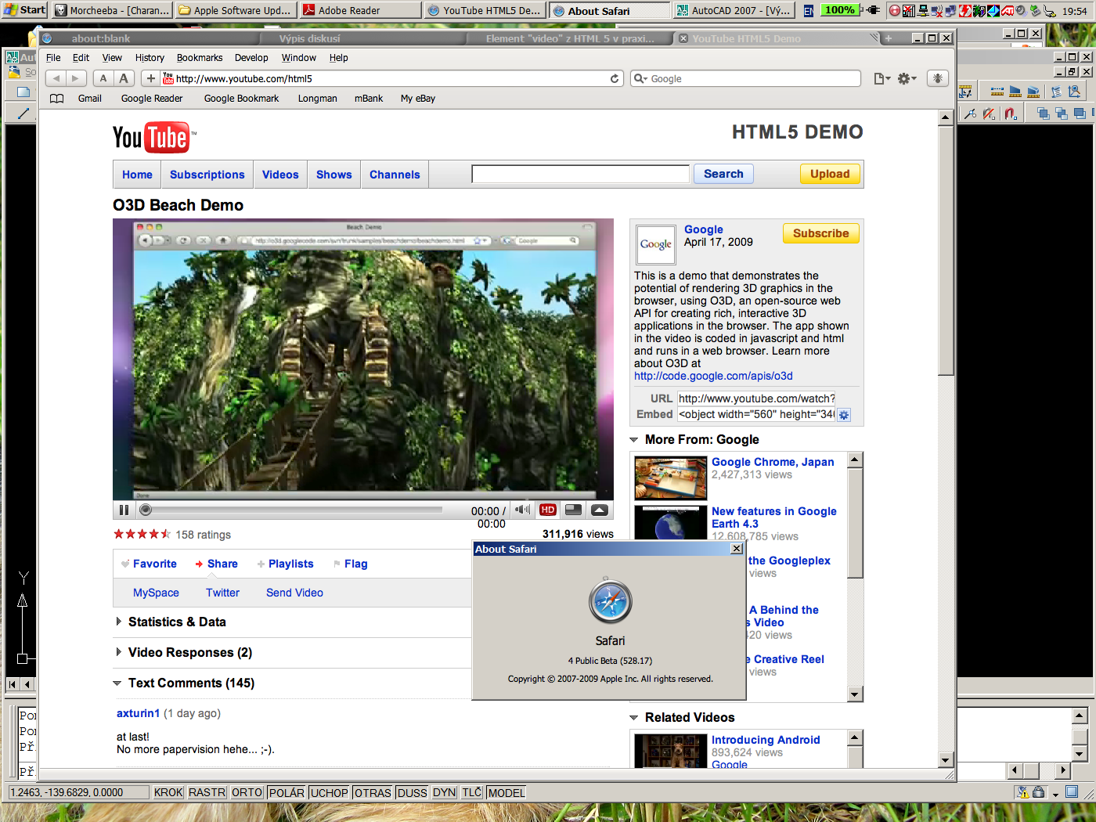Toggle POLÁR tracking in AutoCAD status bar
Image resolution: width=1096 pixels, height=822 pixels.
[x=287, y=792]
